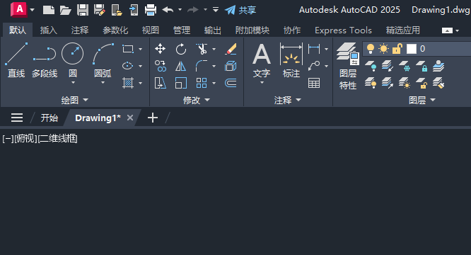Image resolution: width=471 pixels, height=255 pixels.
Task: Expand the Modify (修改) panel
Action: [x=197, y=100]
